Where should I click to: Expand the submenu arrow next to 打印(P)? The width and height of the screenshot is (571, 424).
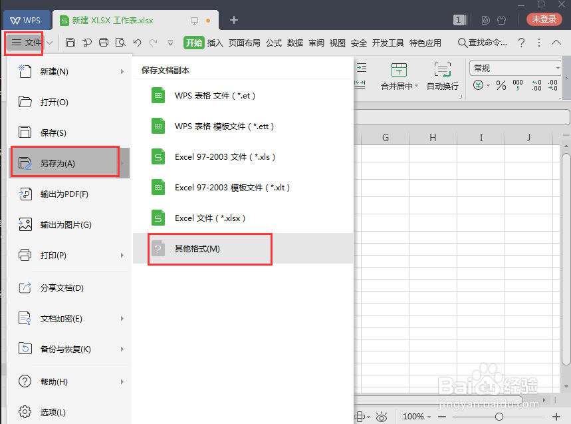point(122,255)
